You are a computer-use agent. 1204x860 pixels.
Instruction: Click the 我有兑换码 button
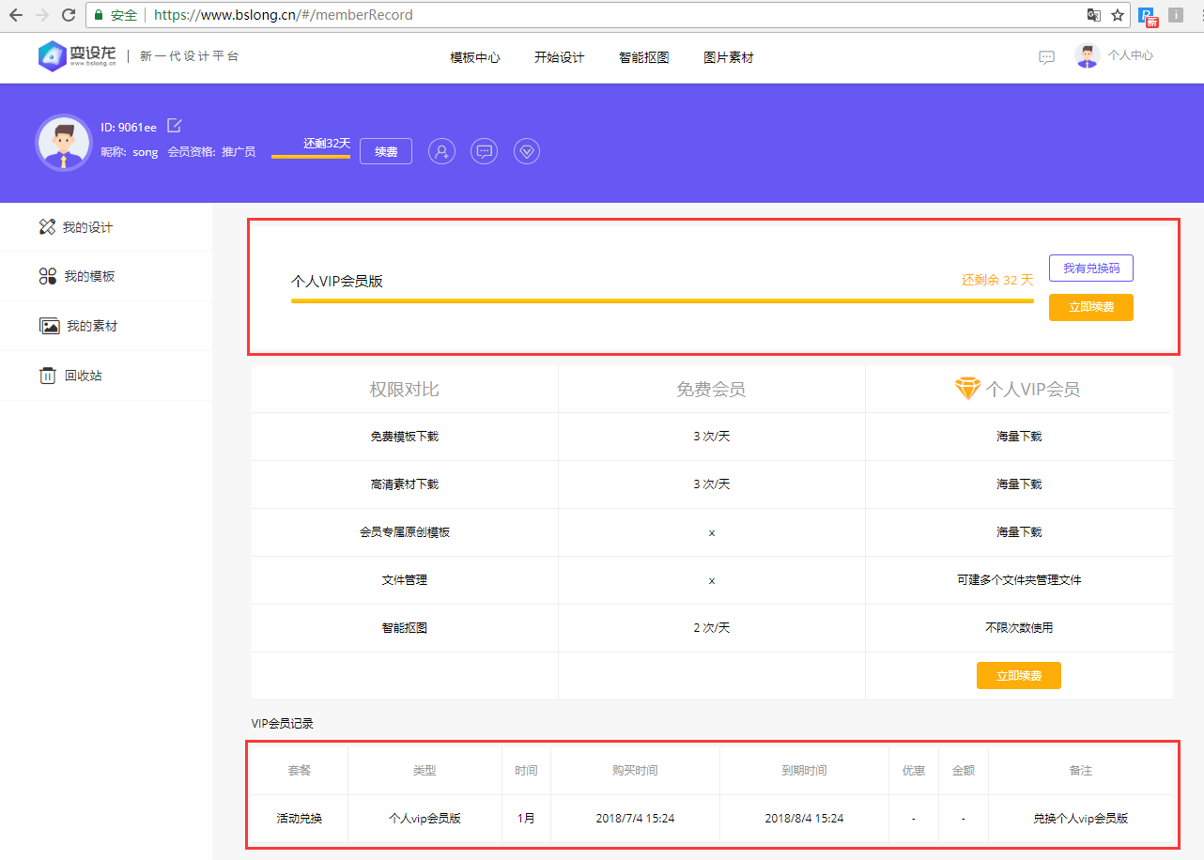(x=1090, y=269)
